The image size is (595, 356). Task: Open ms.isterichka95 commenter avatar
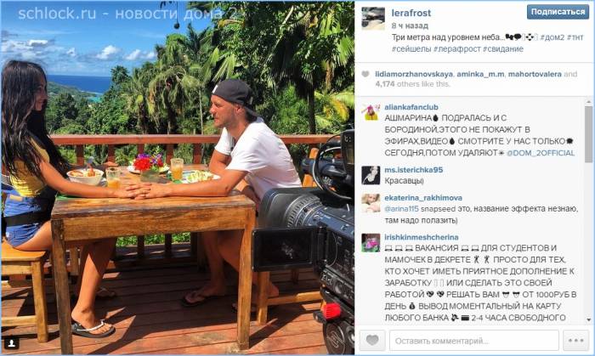371,175
